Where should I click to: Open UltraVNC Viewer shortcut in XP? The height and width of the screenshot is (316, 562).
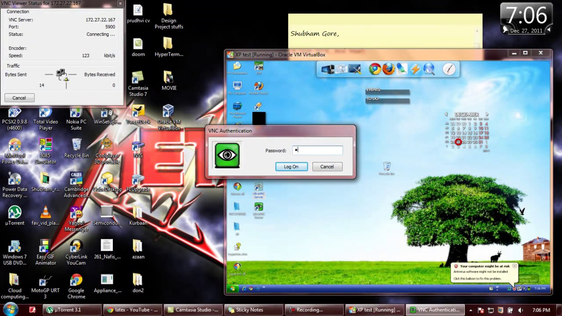(259, 210)
